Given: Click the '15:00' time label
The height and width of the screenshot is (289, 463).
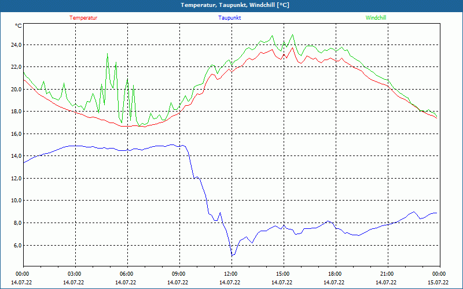Looking at the screenshot, I should [284, 274].
